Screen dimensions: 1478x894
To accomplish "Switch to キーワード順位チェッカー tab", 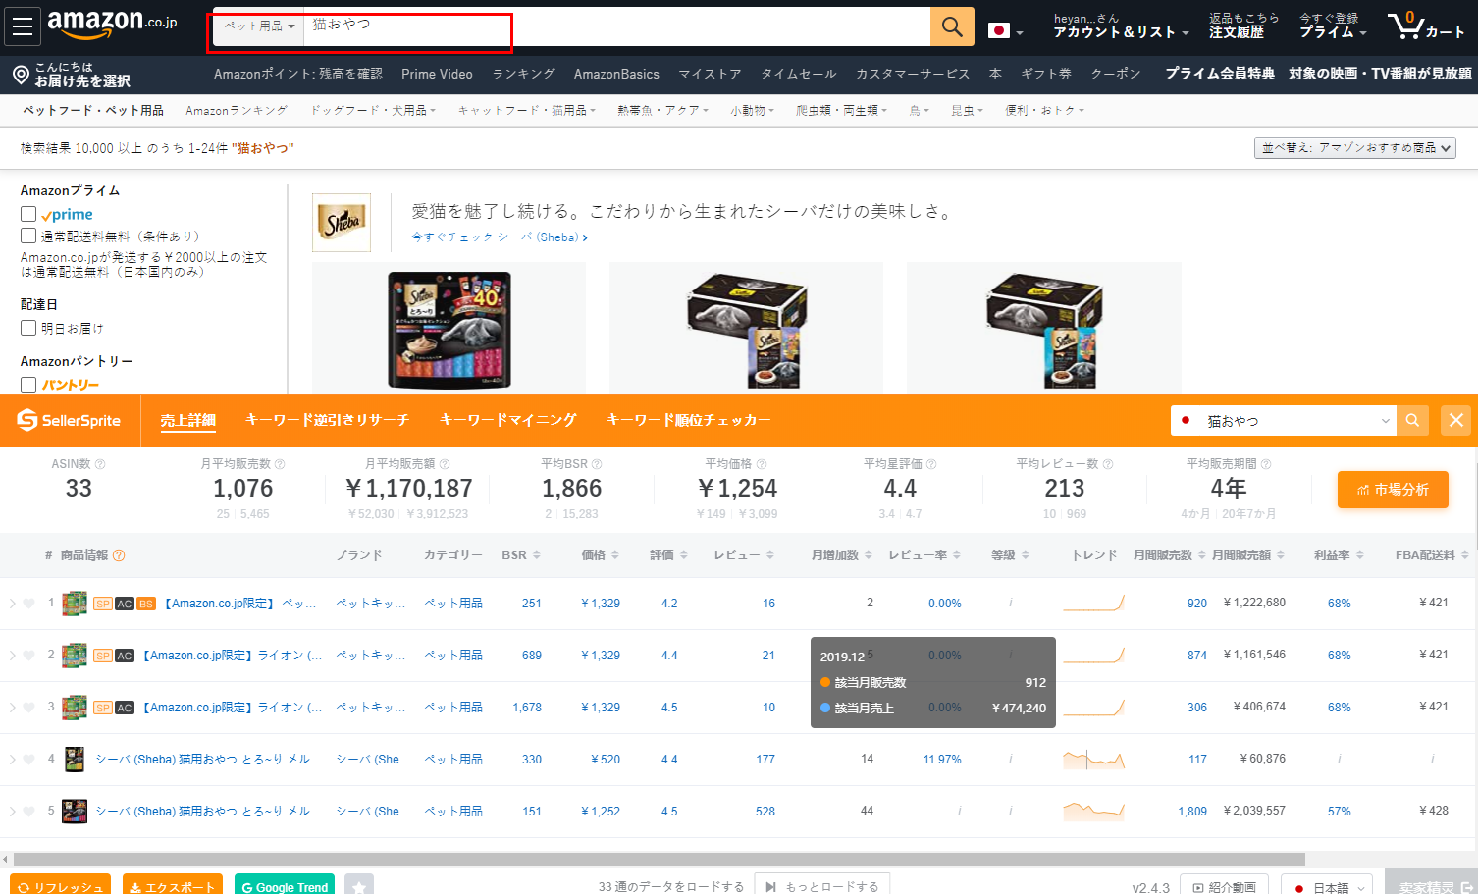I will [x=689, y=420].
